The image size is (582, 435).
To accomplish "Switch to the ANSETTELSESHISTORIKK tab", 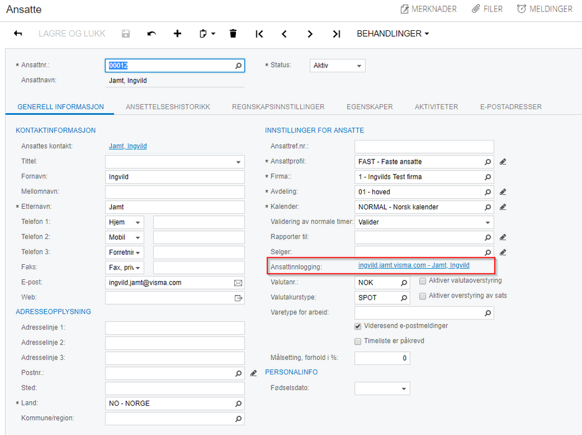I will (168, 107).
